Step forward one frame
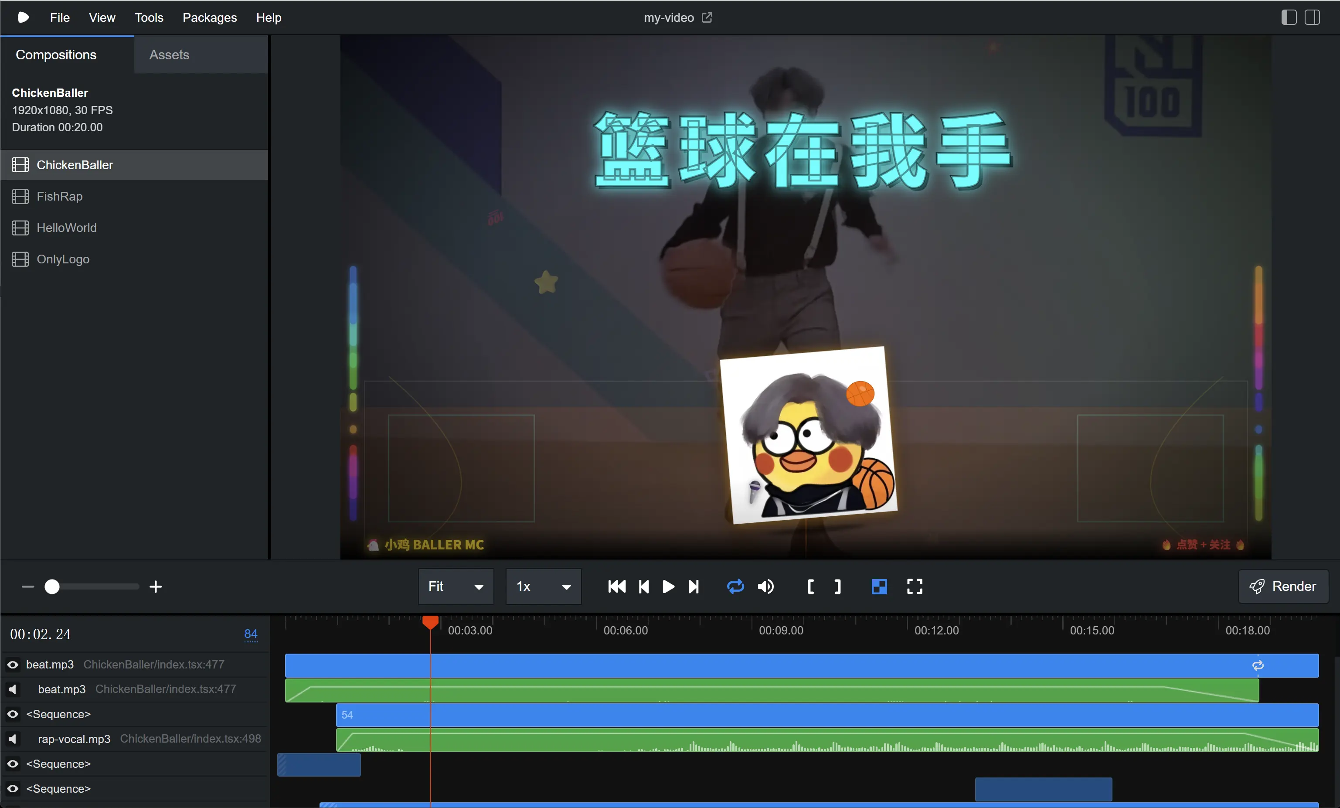 click(x=694, y=586)
